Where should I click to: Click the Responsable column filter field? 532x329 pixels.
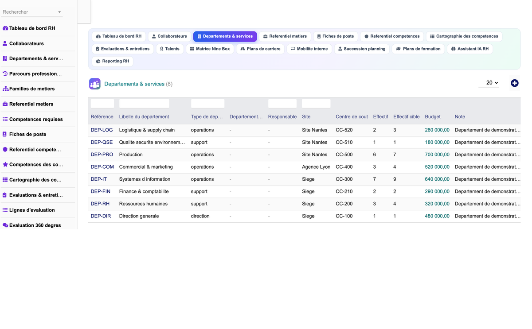(x=282, y=104)
